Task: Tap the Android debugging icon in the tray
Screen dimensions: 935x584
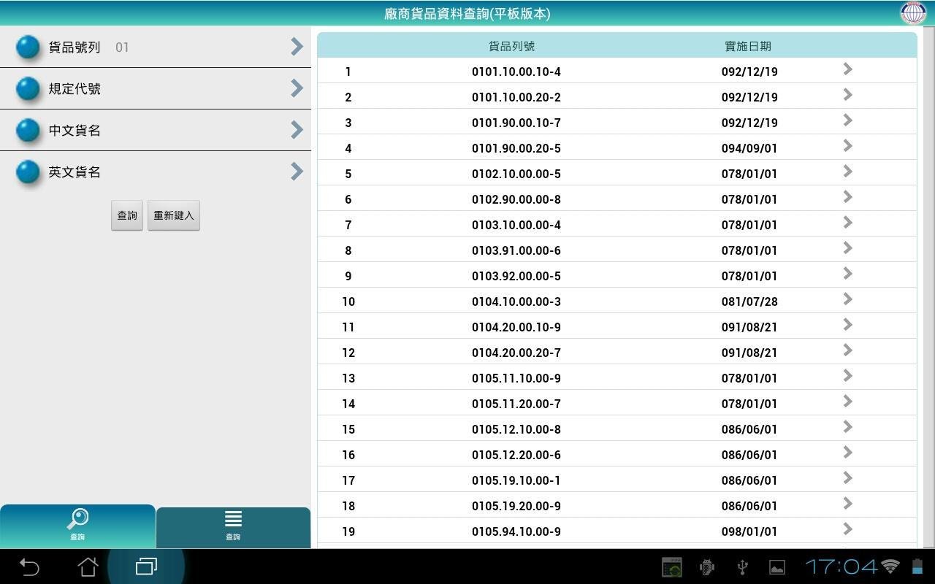Action: (x=706, y=566)
